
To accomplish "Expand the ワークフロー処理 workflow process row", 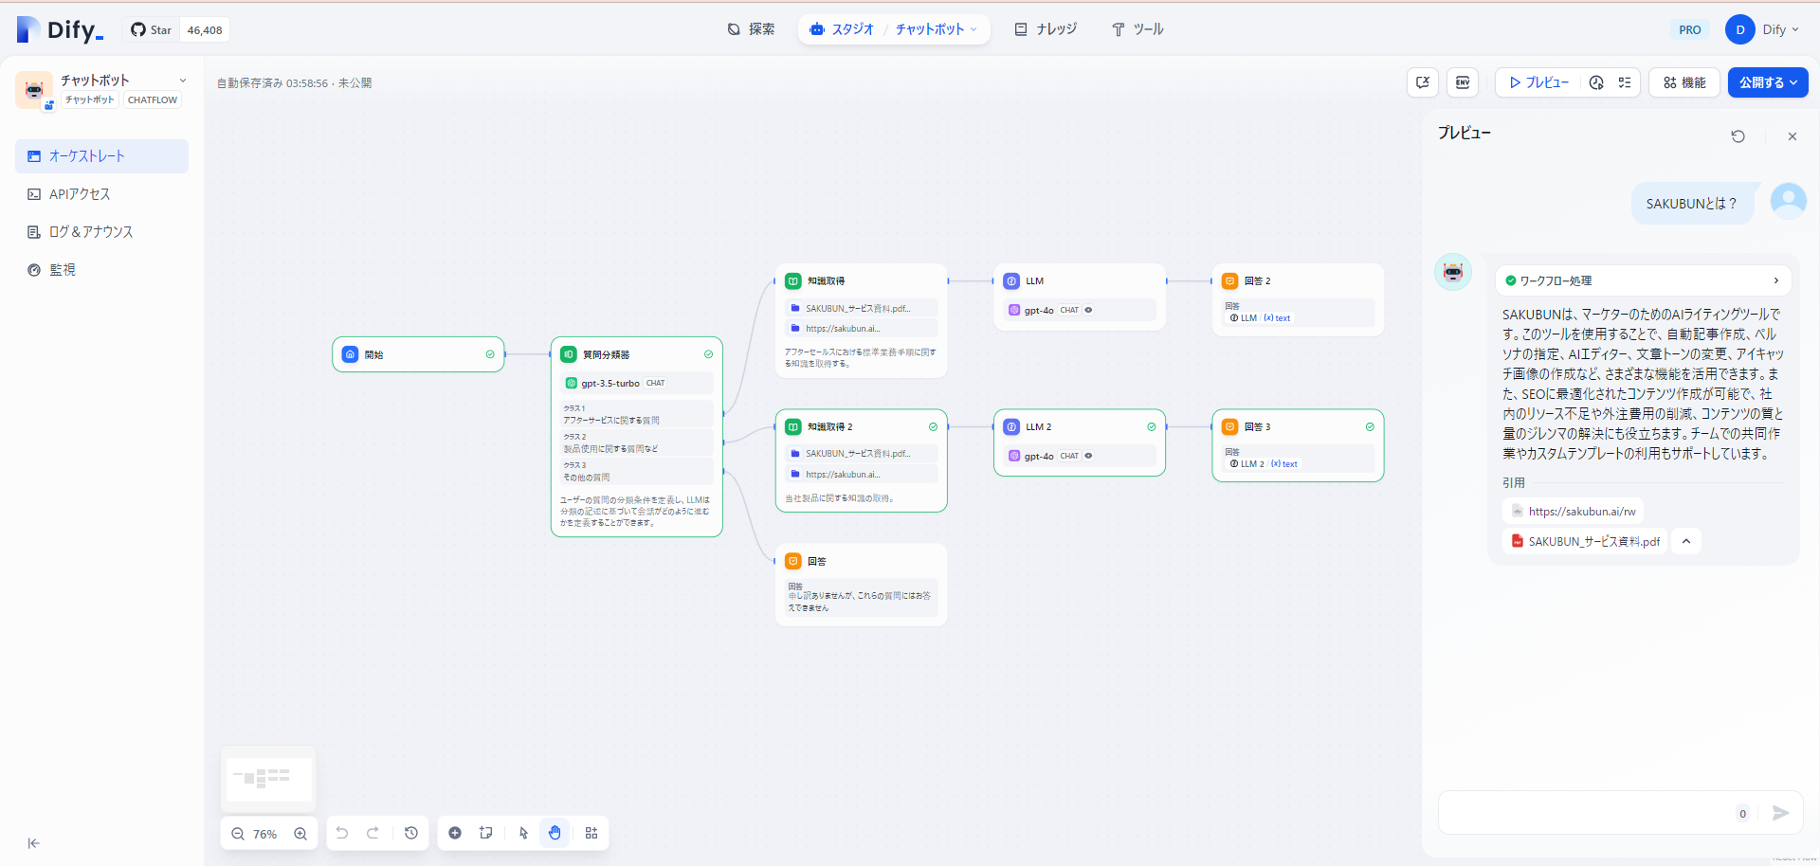I will 1643,280.
